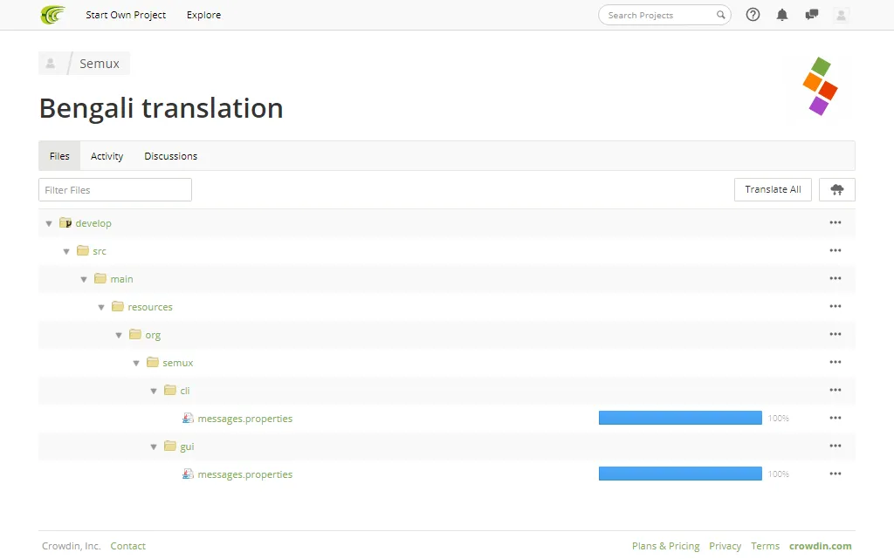Collapse the gui folder arrow
894x559 pixels.
pyautogui.click(x=154, y=447)
